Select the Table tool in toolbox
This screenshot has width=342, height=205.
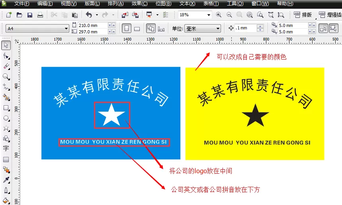[6, 159]
